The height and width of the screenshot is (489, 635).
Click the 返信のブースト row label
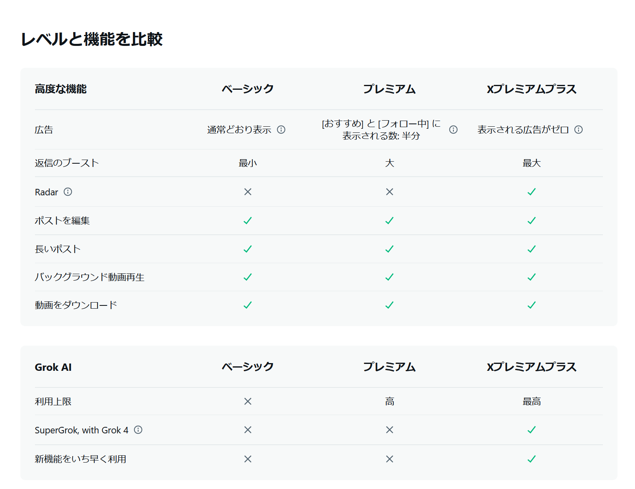[67, 163]
